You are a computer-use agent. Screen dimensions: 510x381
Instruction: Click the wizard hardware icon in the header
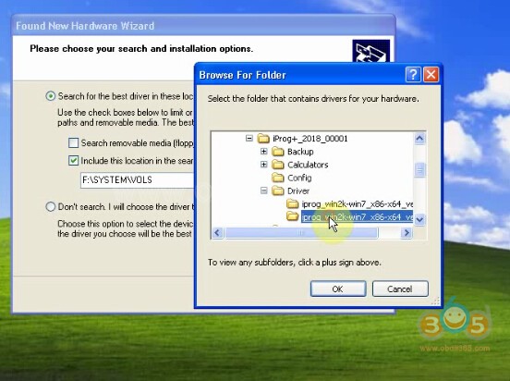coord(371,51)
